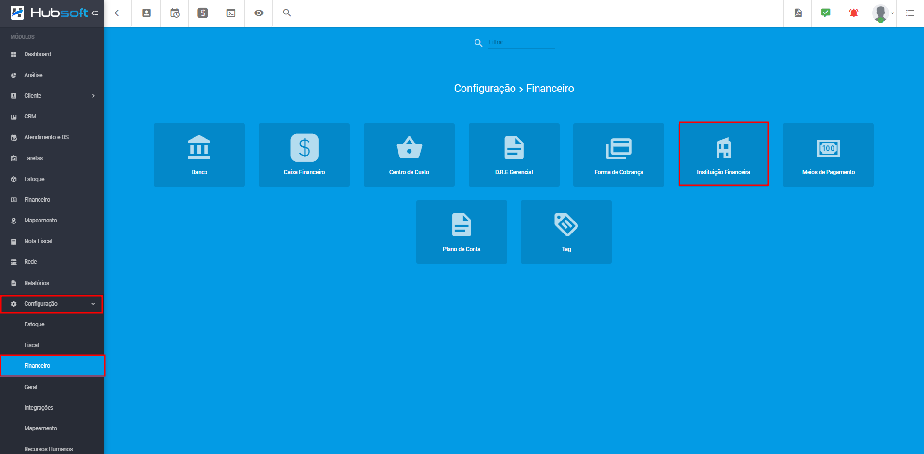
Task: Collapse the Configuração menu
Action: [x=52, y=304]
